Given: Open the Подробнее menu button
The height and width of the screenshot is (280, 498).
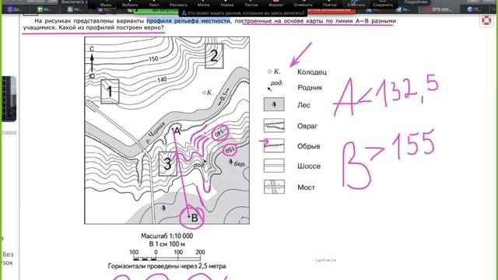Looking at the screenshot, I should click(416, 2).
